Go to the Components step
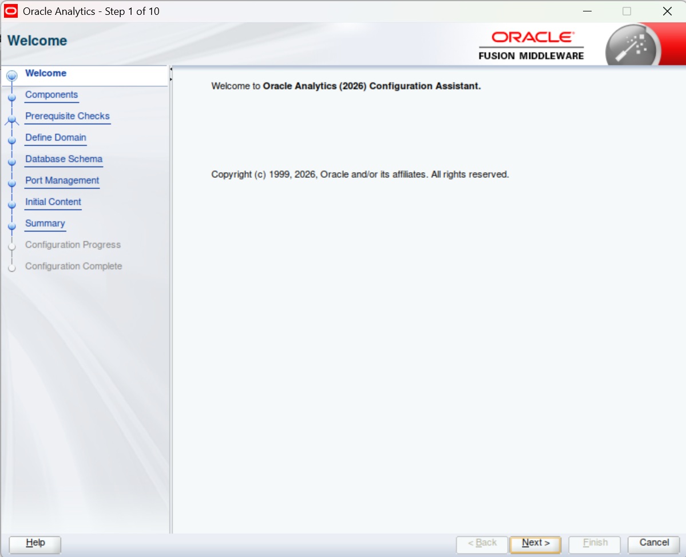Viewport: 686px width, 557px height. 51,95
